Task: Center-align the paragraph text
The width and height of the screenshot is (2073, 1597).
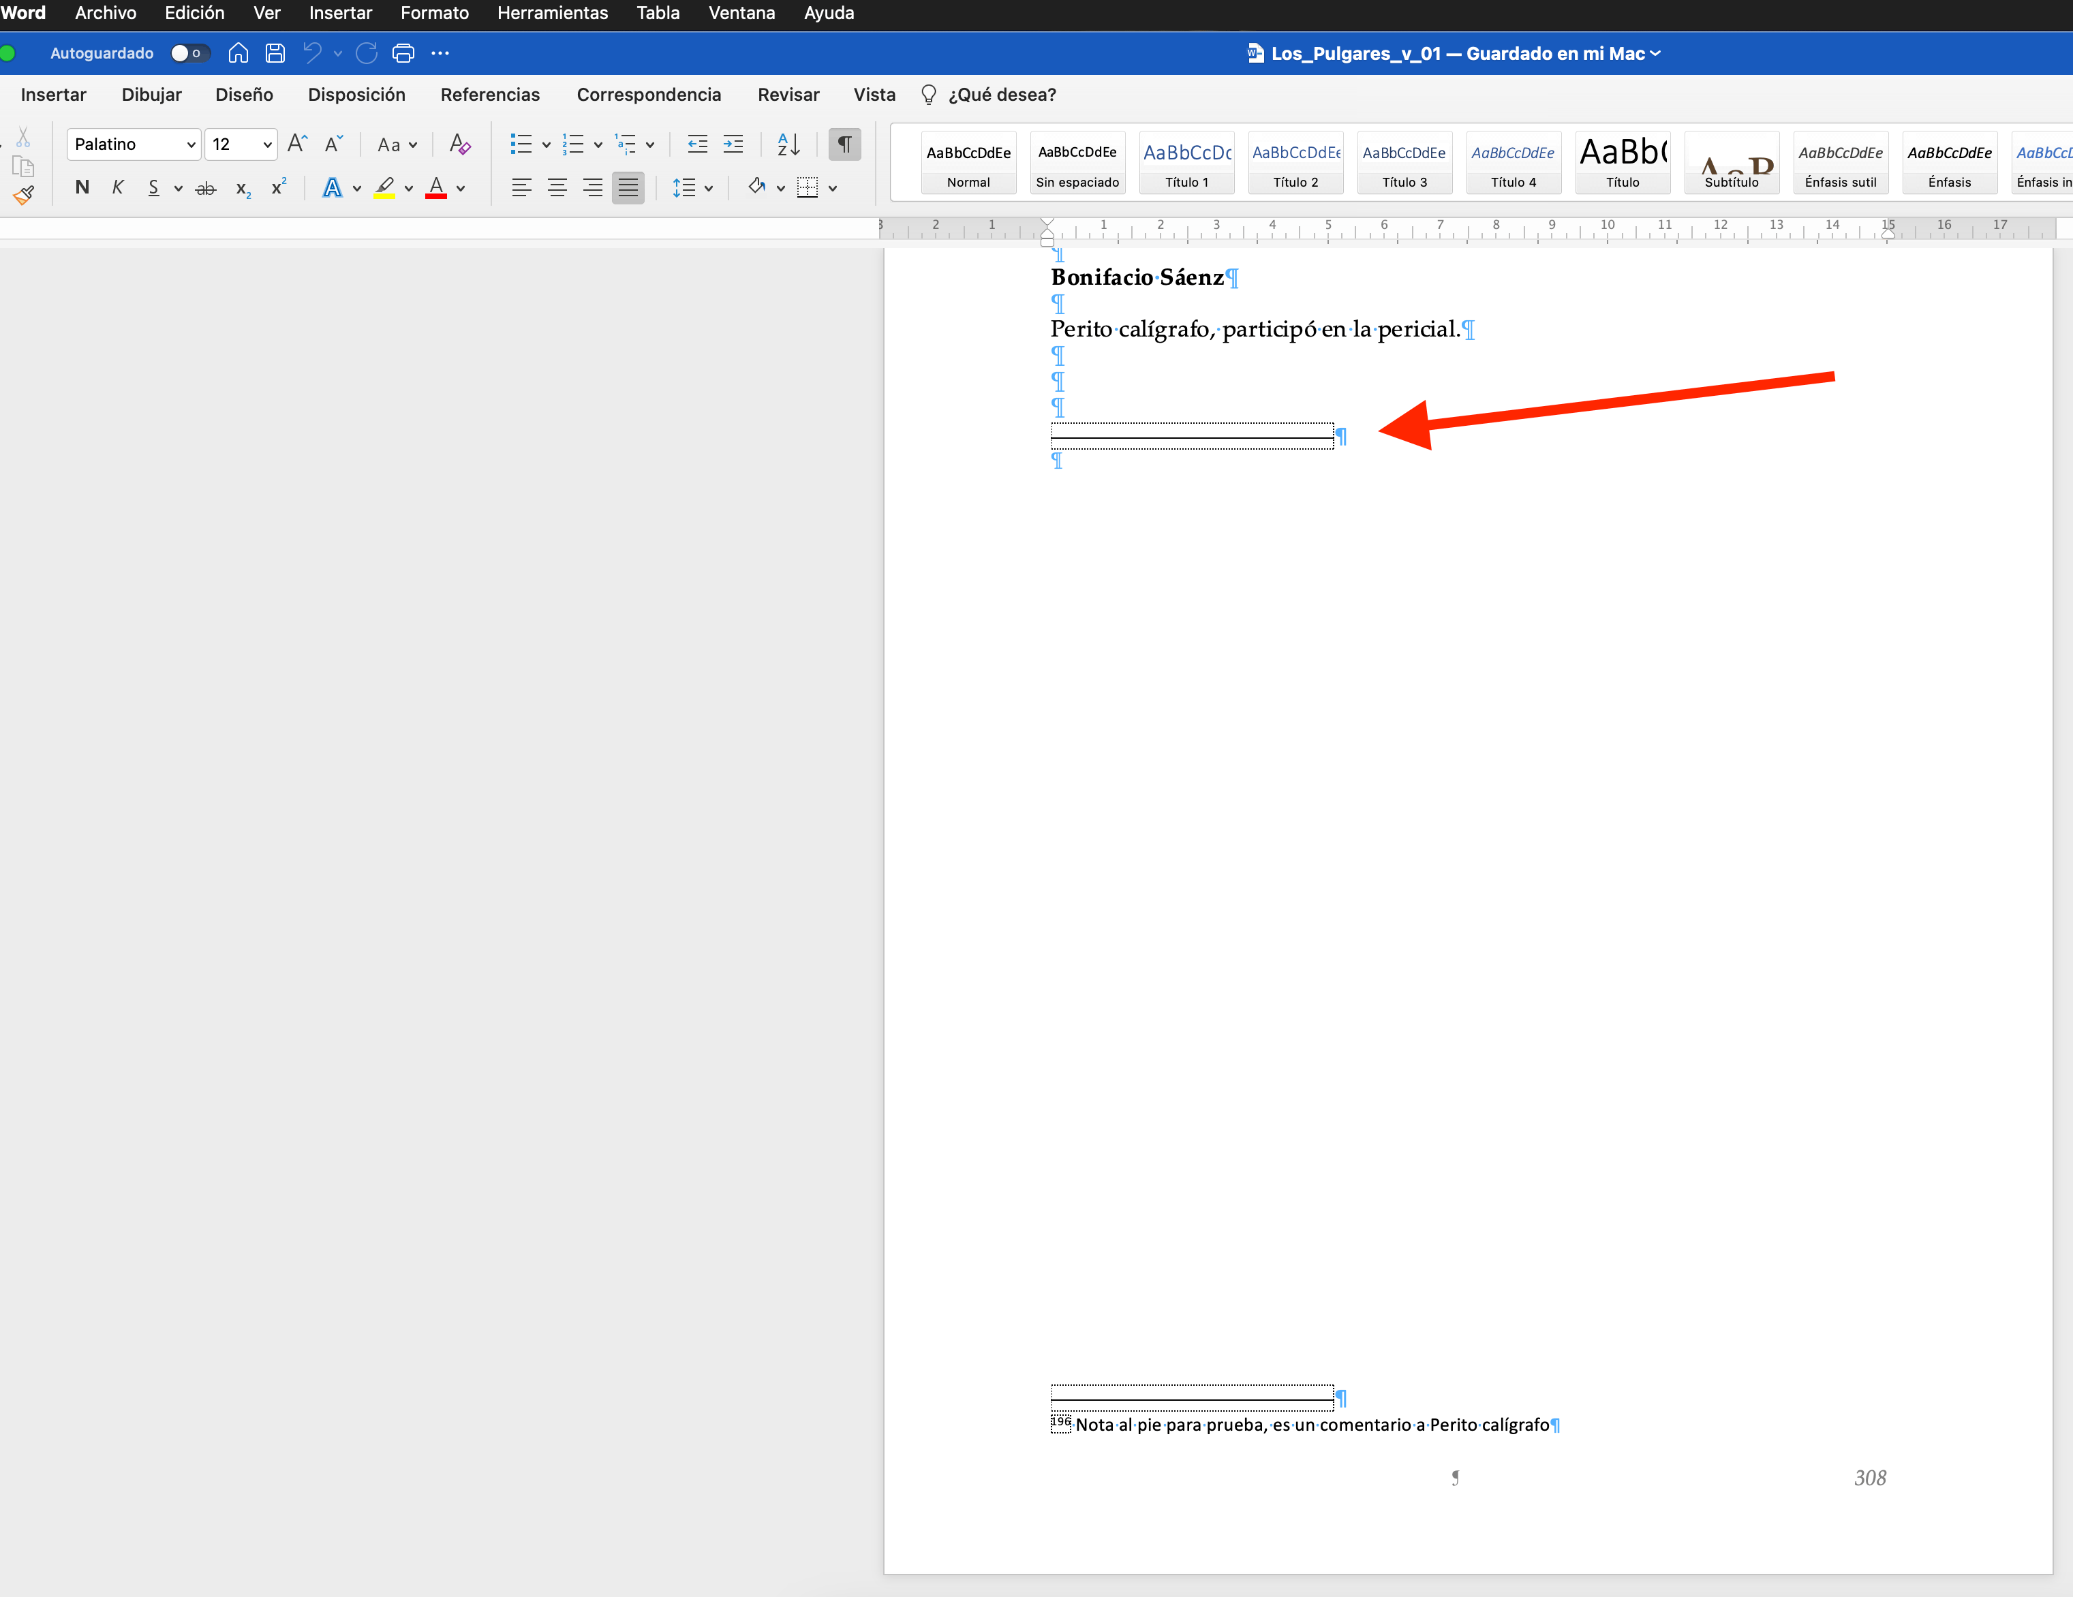Action: coord(557,188)
